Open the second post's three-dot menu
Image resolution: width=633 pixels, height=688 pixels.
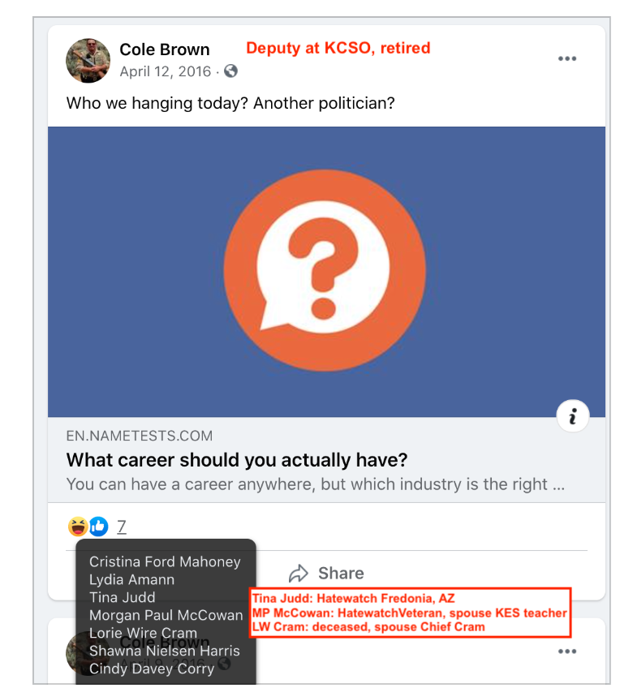coord(567,651)
